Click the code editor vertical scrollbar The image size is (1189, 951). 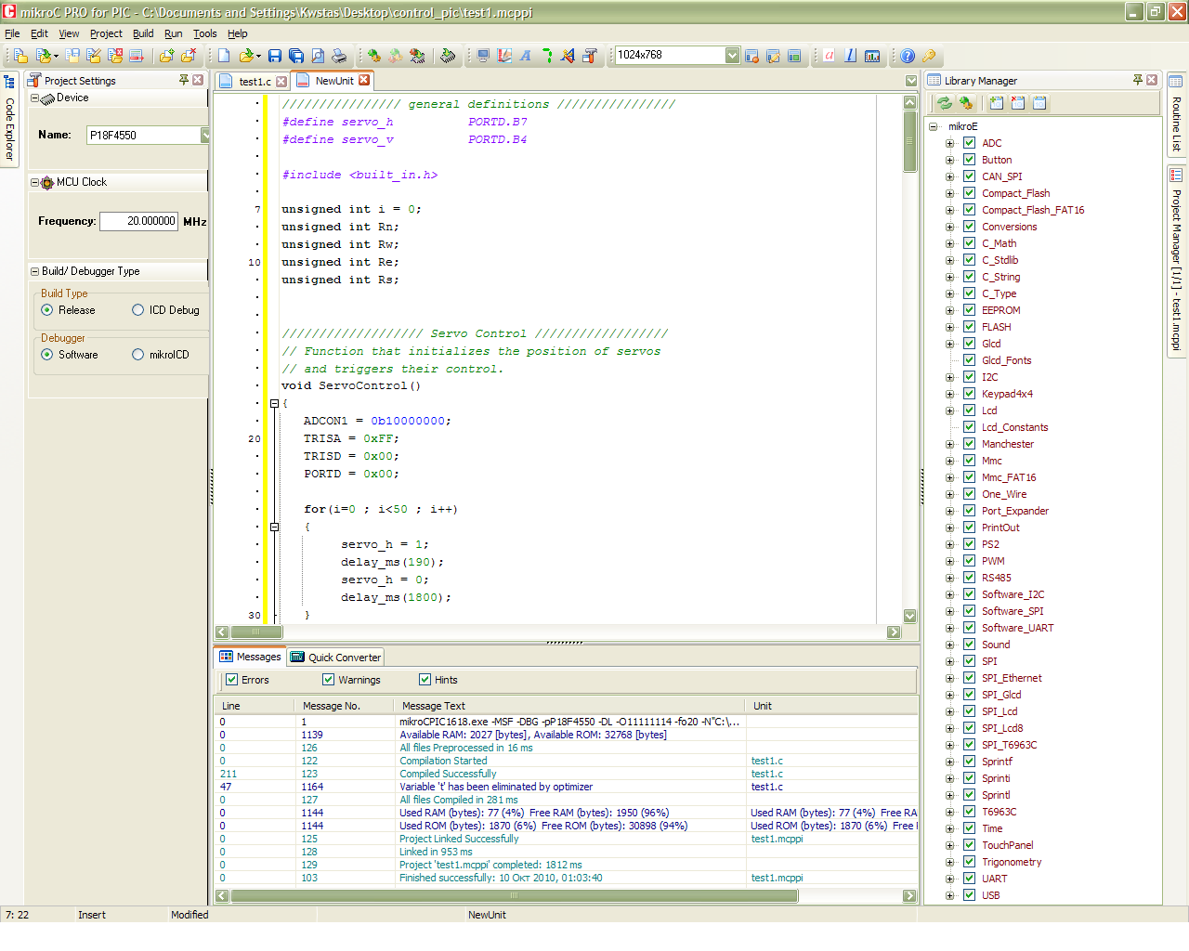point(909,141)
